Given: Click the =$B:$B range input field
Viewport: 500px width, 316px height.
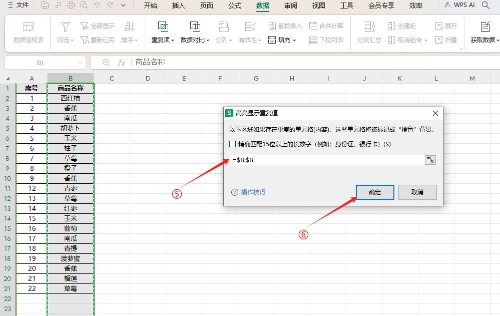Looking at the screenshot, I should [325, 160].
